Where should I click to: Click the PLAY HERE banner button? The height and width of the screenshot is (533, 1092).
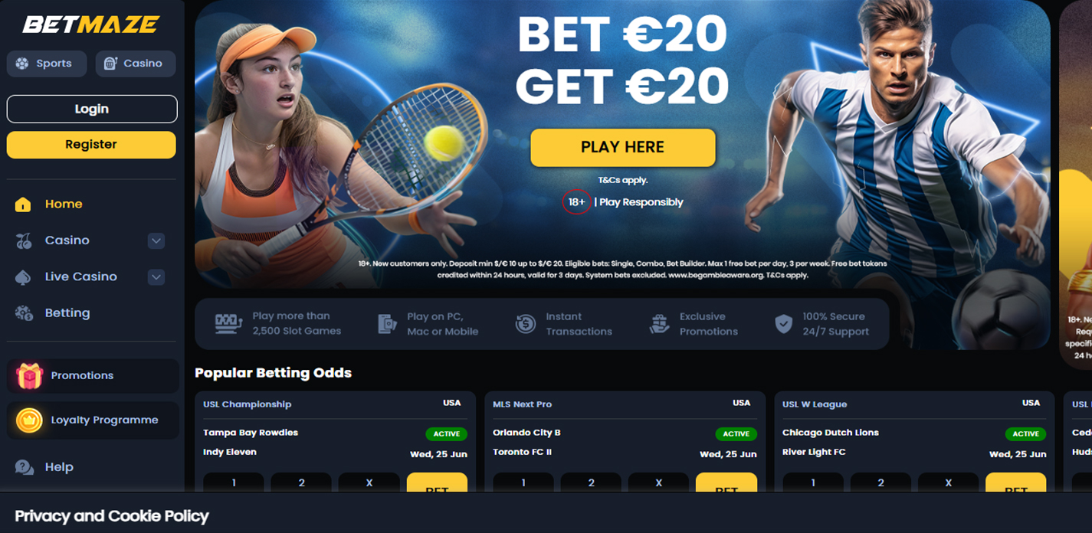[x=623, y=147]
